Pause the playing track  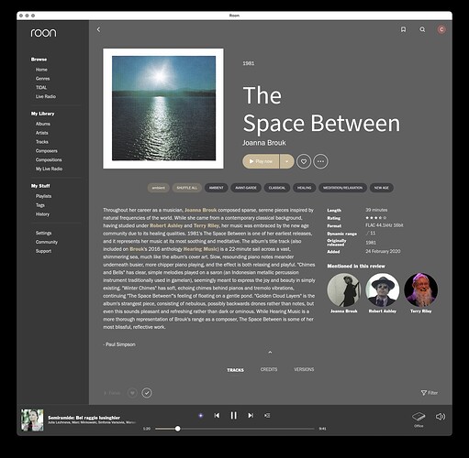tap(234, 415)
